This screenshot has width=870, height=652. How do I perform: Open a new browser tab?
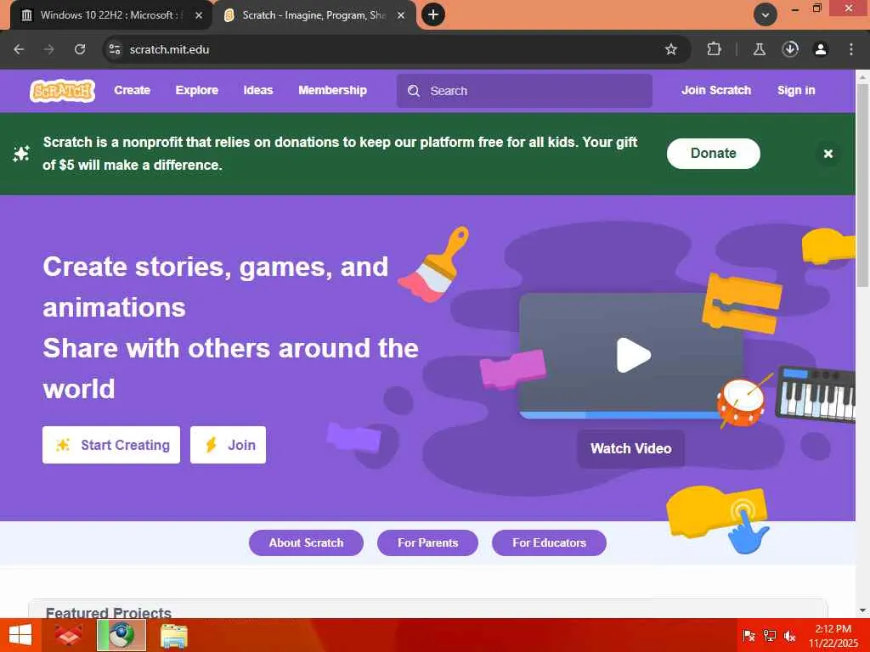(x=433, y=15)
